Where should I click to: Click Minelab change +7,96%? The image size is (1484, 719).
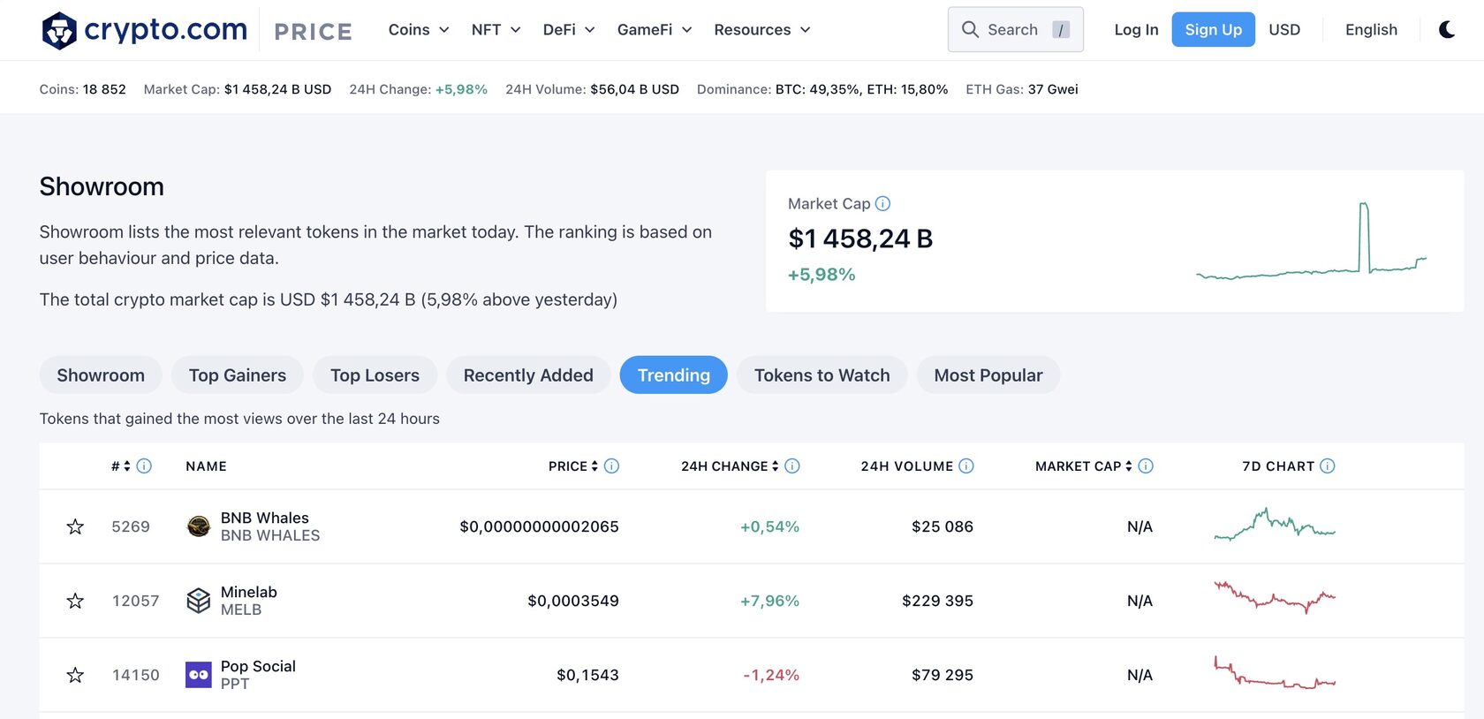[769, 602]
